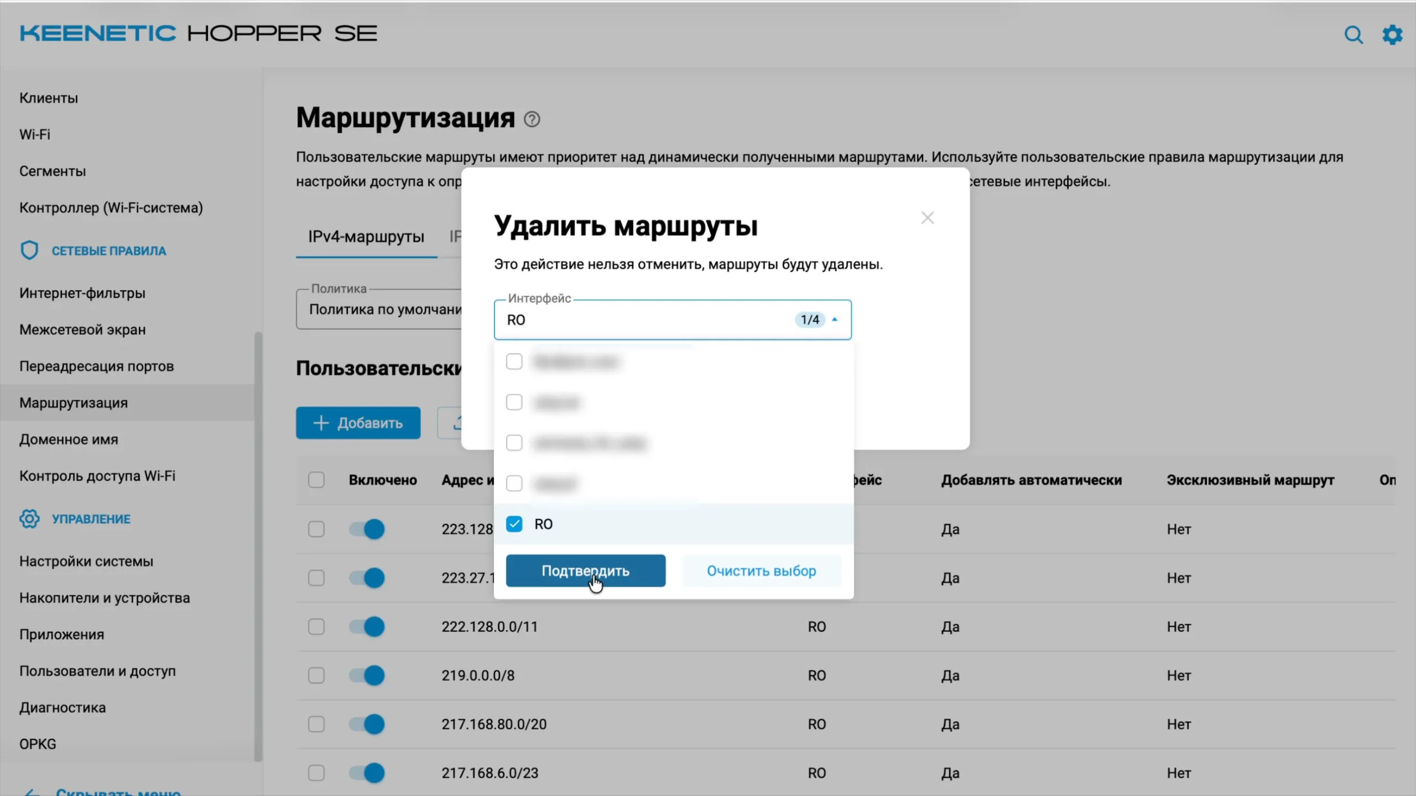Select Маршрутизация in the sidebar
The image size is (1416, 796).
(x=74, y=402)
